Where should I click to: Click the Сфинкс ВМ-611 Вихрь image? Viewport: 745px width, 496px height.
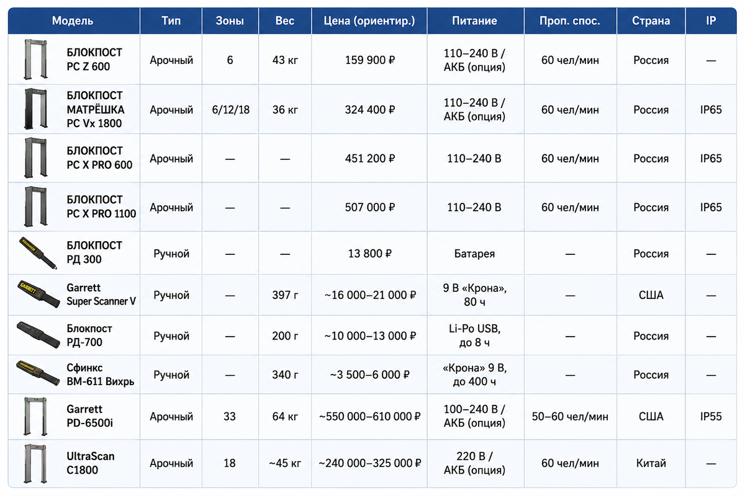(x=37, y=374)
